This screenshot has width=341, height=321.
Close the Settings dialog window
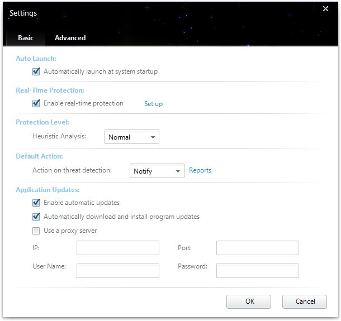pyautogui.click(x=325, y=9)
